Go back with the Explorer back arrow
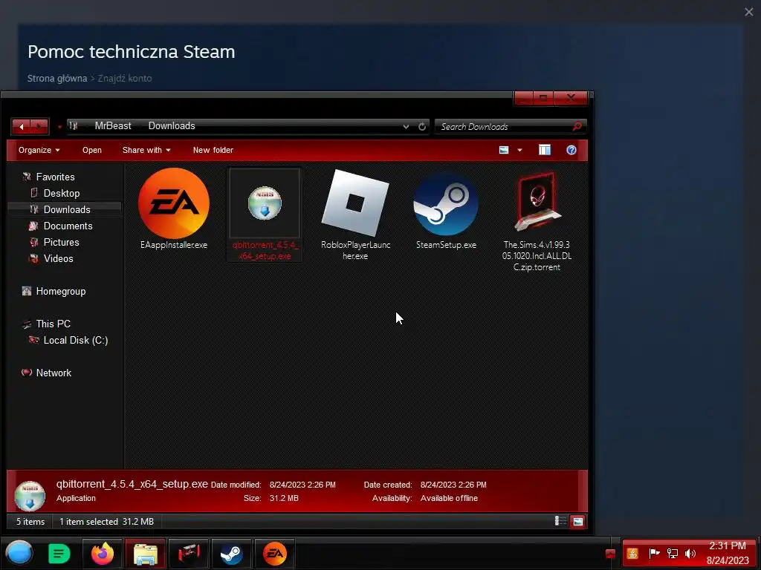 pos(22,126)
